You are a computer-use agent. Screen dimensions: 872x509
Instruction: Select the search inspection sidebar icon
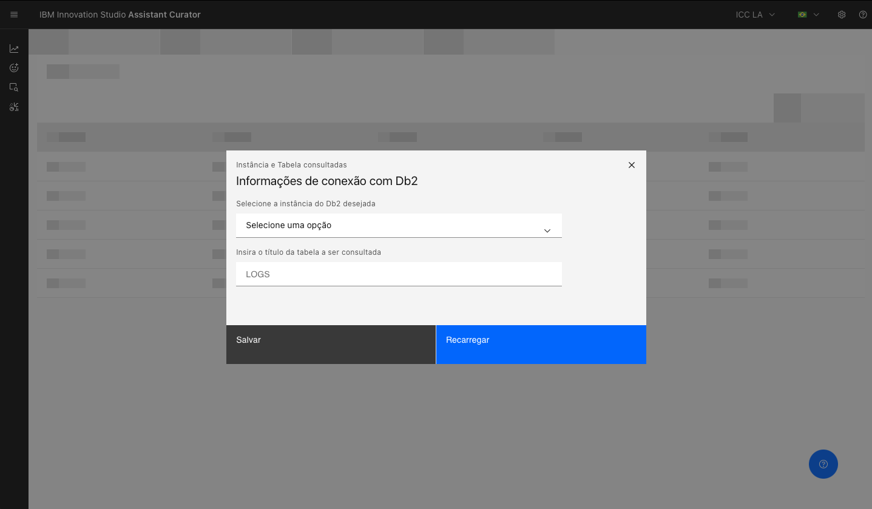pos(14,87)
